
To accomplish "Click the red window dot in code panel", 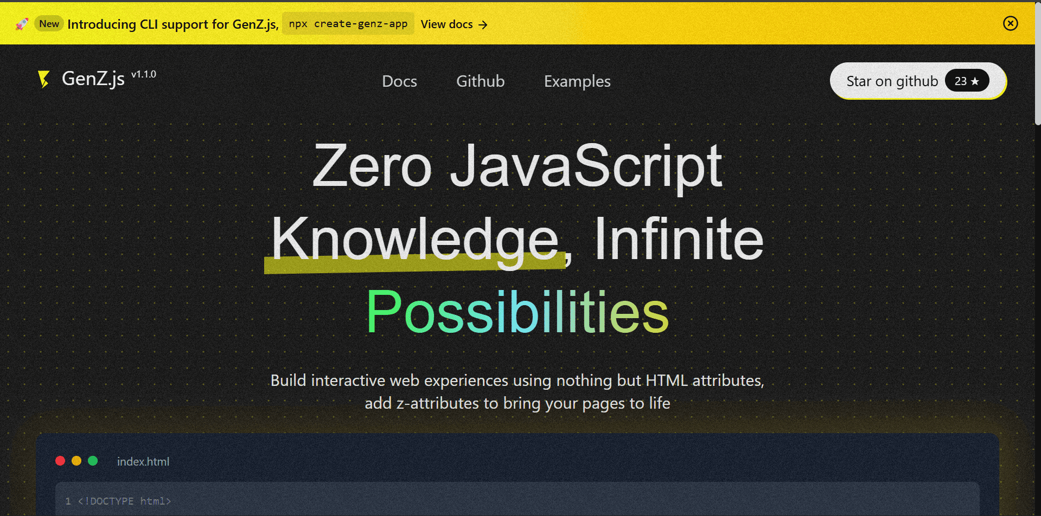I will click(60, 461).
